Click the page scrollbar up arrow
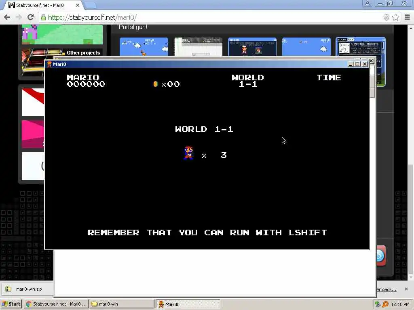Screen dimensions: 414x310 coord(411,28)
